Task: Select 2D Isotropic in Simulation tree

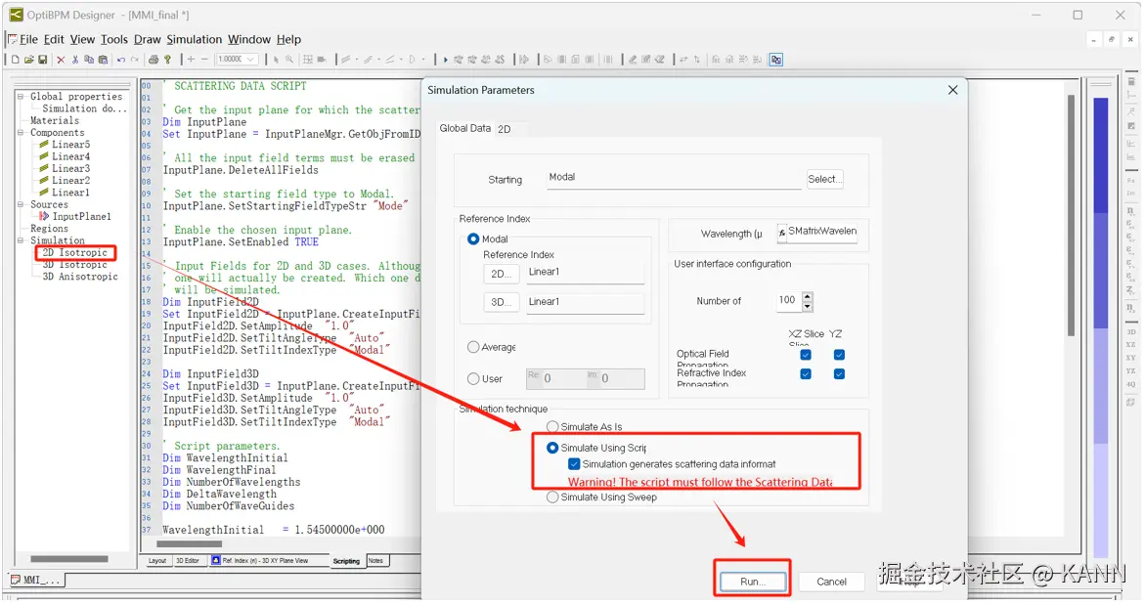Action: (x=74, y=252)
